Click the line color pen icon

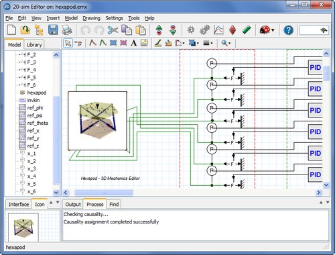(158, 43)
